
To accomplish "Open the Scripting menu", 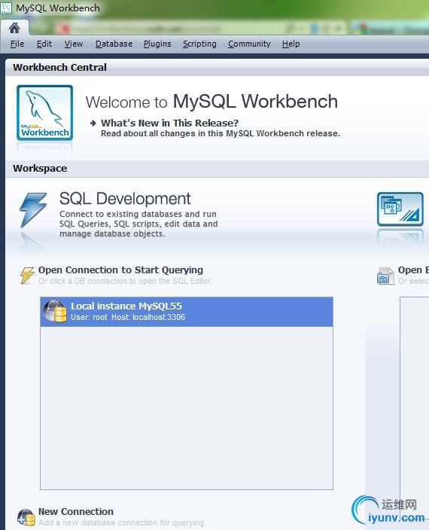I will pyautogui.click(x=199, y=44).
